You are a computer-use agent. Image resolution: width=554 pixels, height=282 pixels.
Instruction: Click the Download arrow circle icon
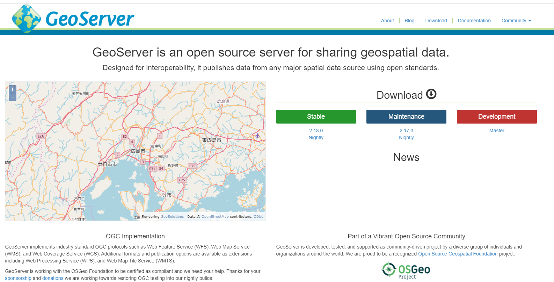pos(431,94)
